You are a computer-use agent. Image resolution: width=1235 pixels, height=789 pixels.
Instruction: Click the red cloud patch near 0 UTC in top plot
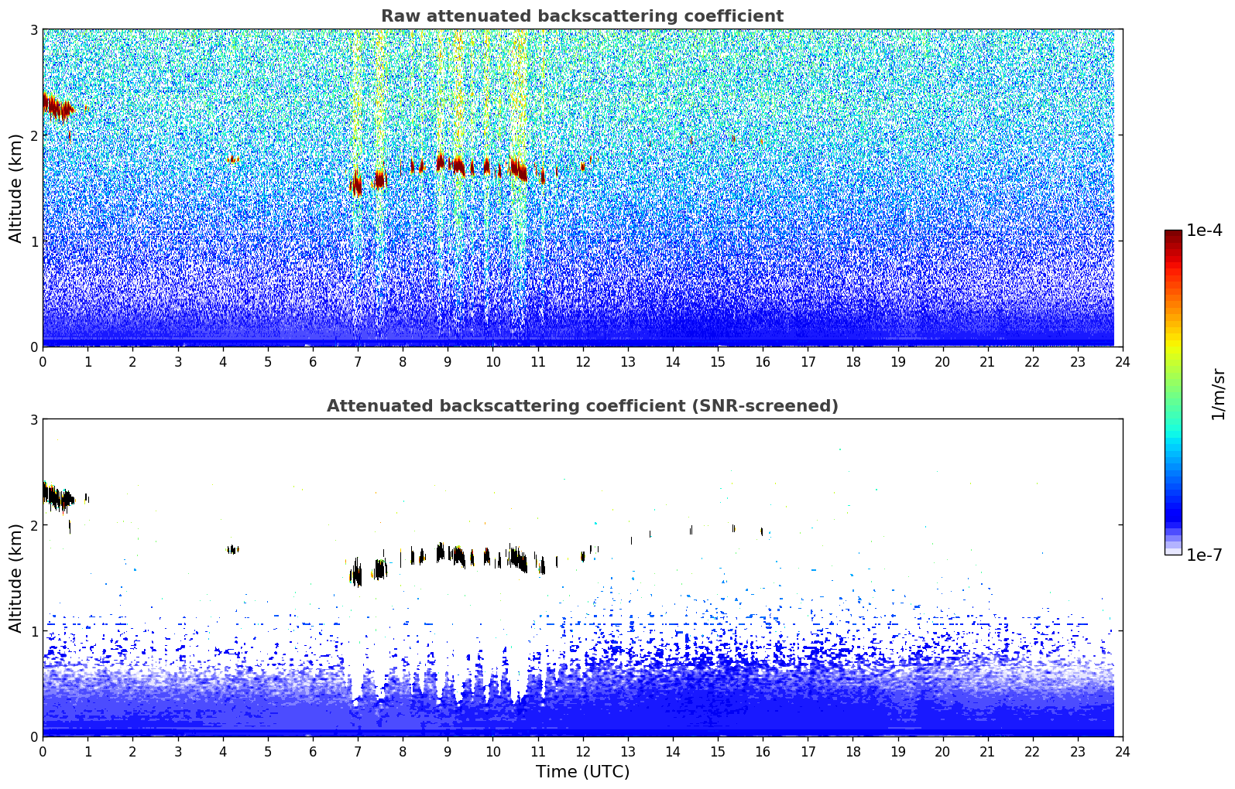[57, 107]
